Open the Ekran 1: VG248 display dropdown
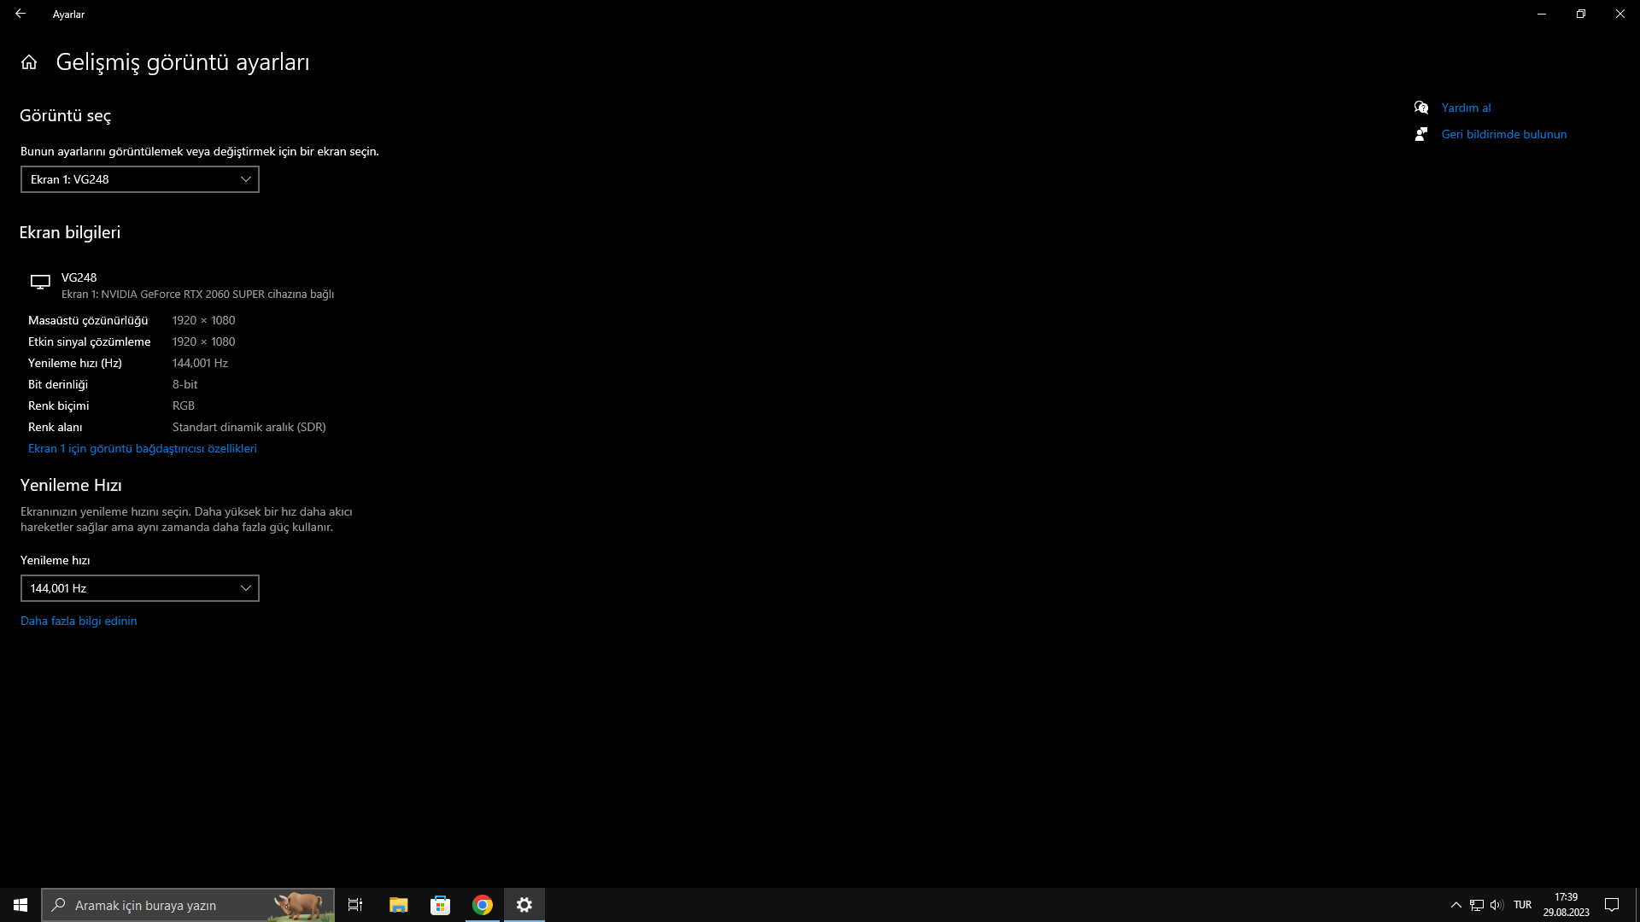The image size is (1640, 922). click(140, 179)
